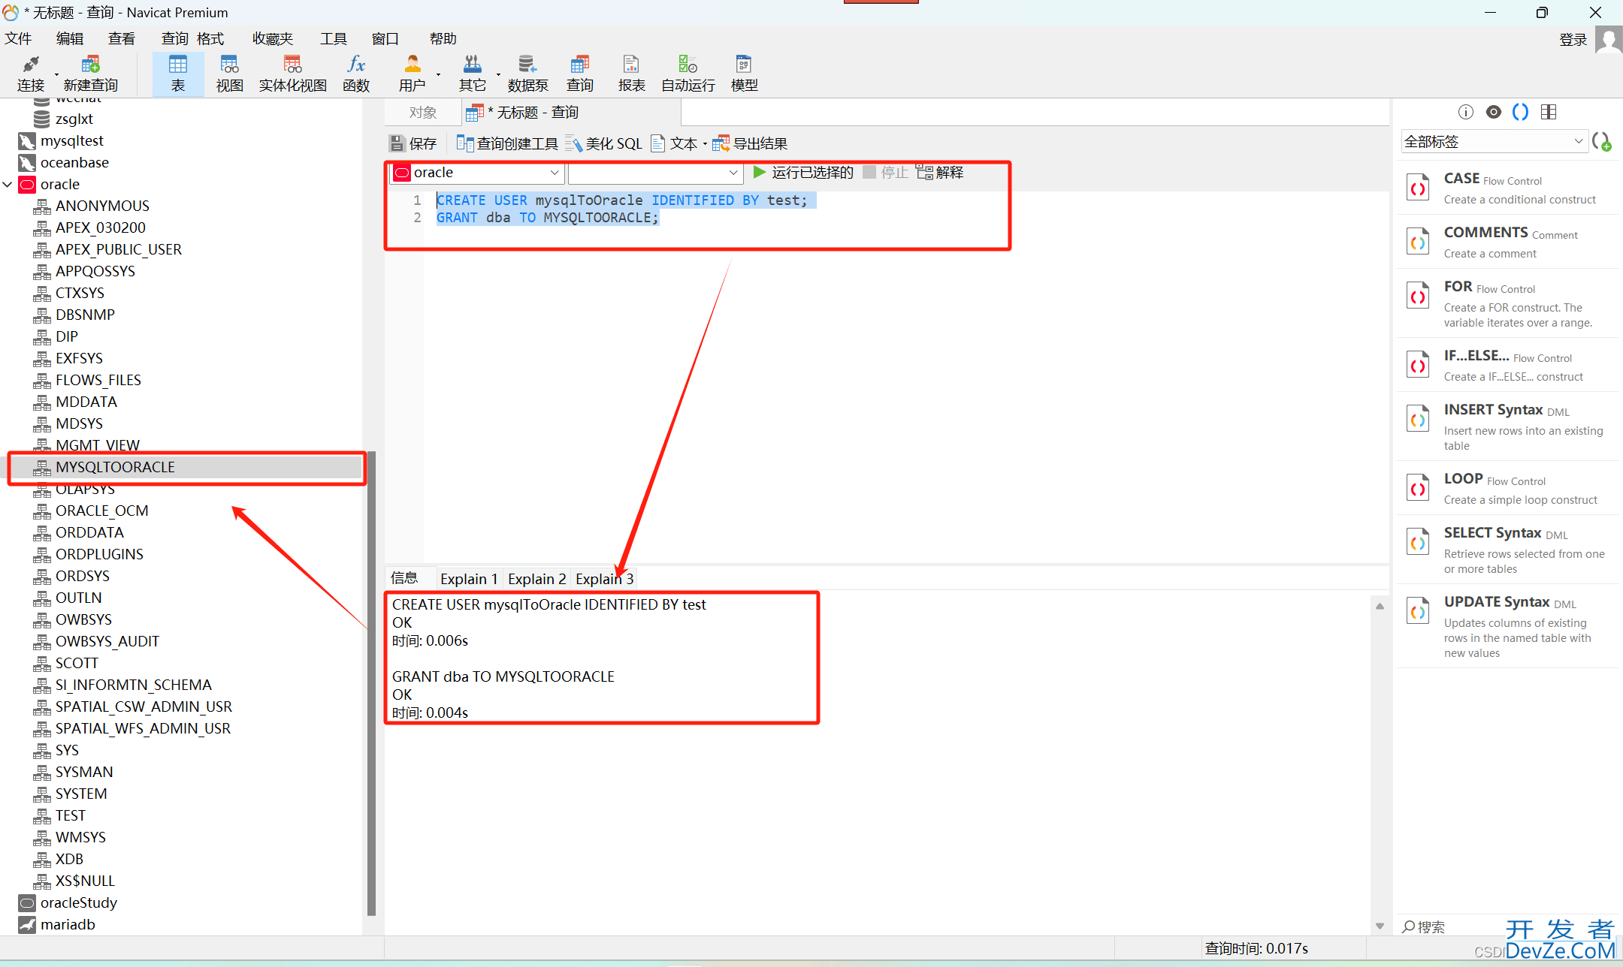This screenshot has width=1623, height=967.
Task: Click the connection tree vertical scrollbar
Action: (x=371, y=683)
